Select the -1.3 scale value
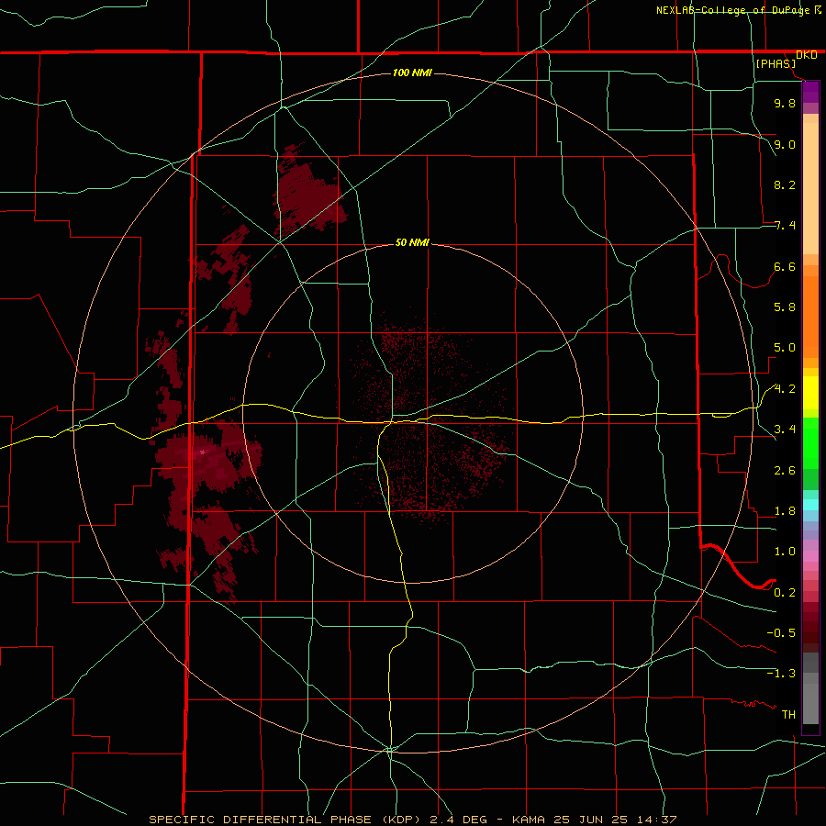The image size is (826, 826). (781, 674)
